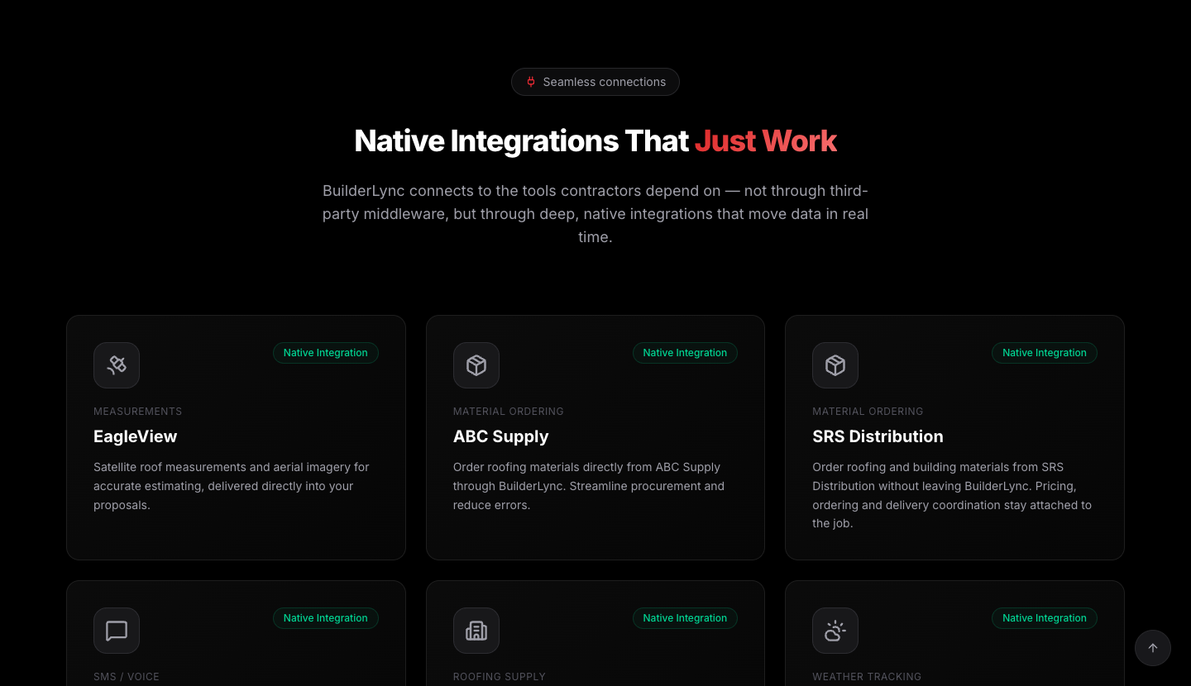
Task: Click the "ROOFING SUPPLY" category label
Action: click(x=500, y=677)
